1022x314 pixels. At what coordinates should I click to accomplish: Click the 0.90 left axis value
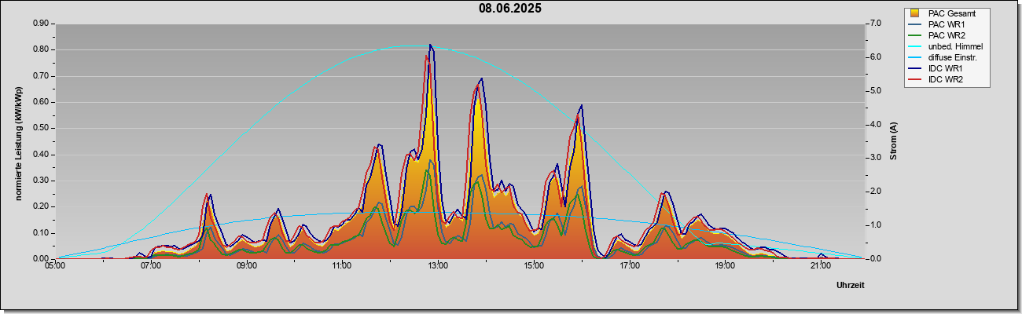click(x=40, y=24)
